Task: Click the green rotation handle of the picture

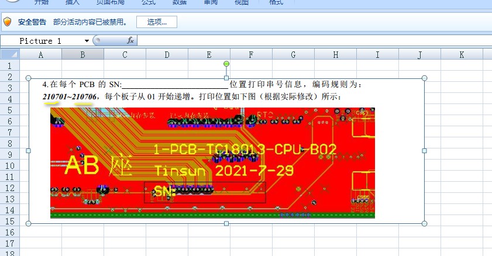Action: click(x=226, y=64)
